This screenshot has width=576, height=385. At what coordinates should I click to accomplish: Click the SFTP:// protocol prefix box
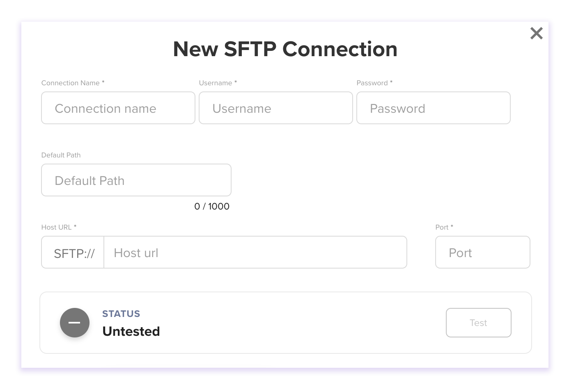[x=73, y=252]
